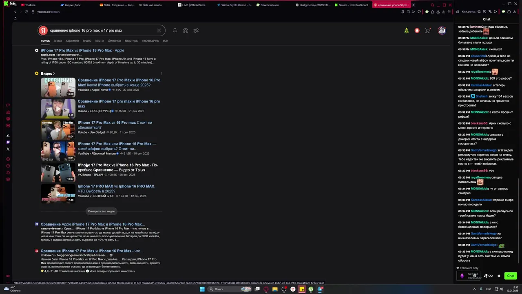Open ЧЕСТНЫЙ БЛОГ video title link
The height and width of the screenshot is (294, 522).
pyautogui.click(x=117, y=189)
